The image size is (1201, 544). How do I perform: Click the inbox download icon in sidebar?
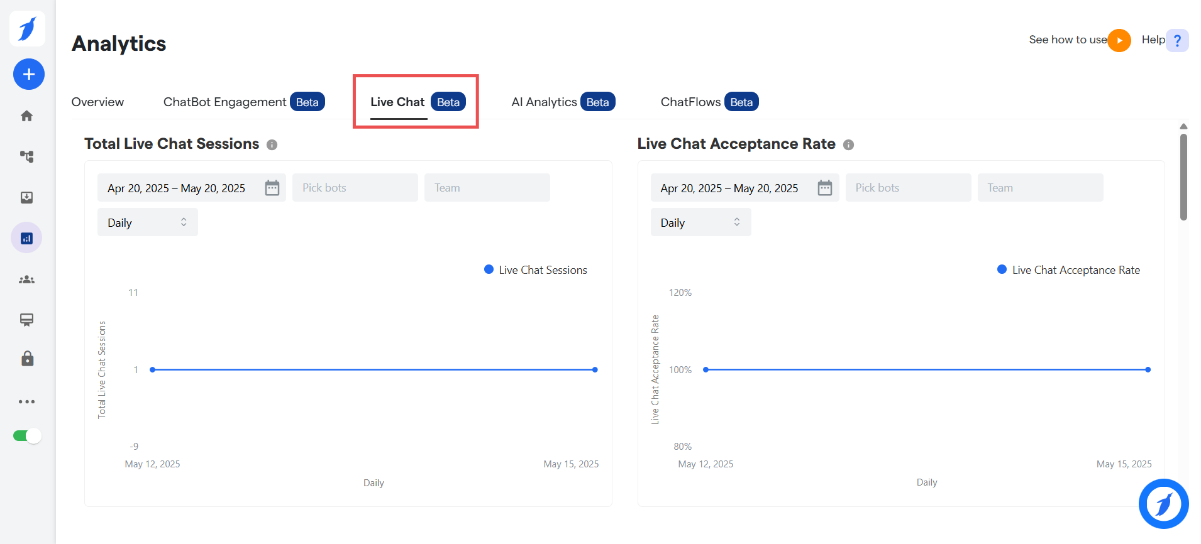click(26, 197)
